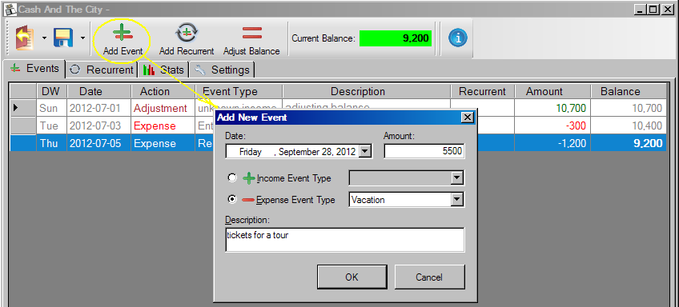Close the Add New Event dialog
679x307 pixels.
(467, 118)
